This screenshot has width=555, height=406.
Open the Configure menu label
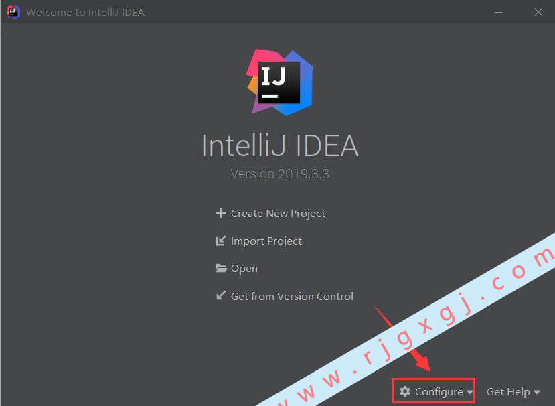(439, 391)
